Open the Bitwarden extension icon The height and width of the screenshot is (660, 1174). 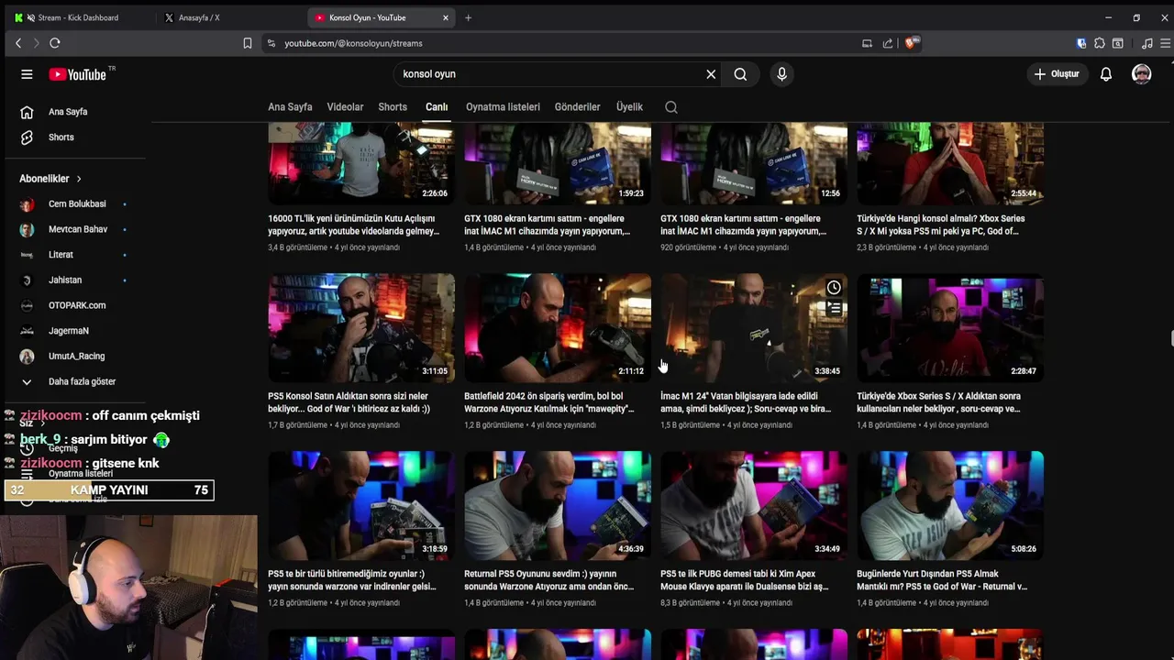(x=1081, y=43)
